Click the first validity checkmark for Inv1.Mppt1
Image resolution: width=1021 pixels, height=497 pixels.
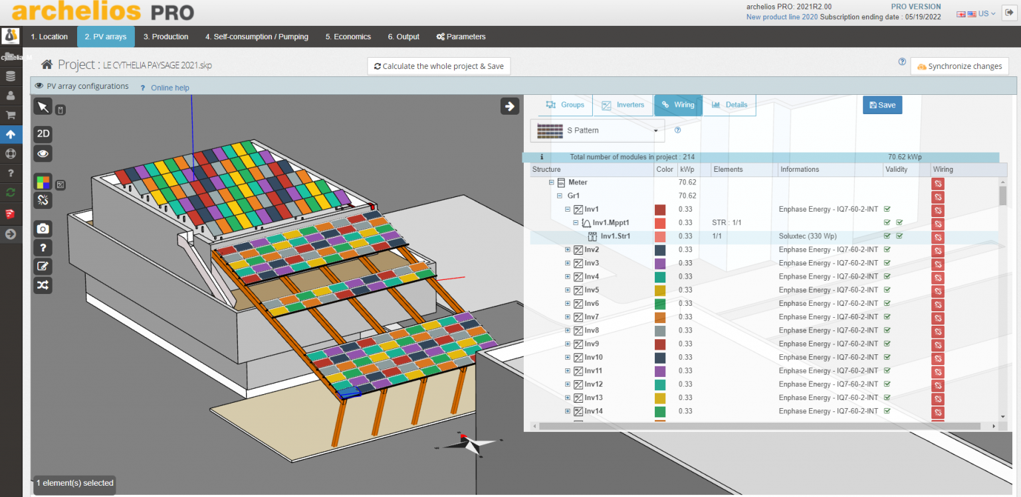click(887, 222)
